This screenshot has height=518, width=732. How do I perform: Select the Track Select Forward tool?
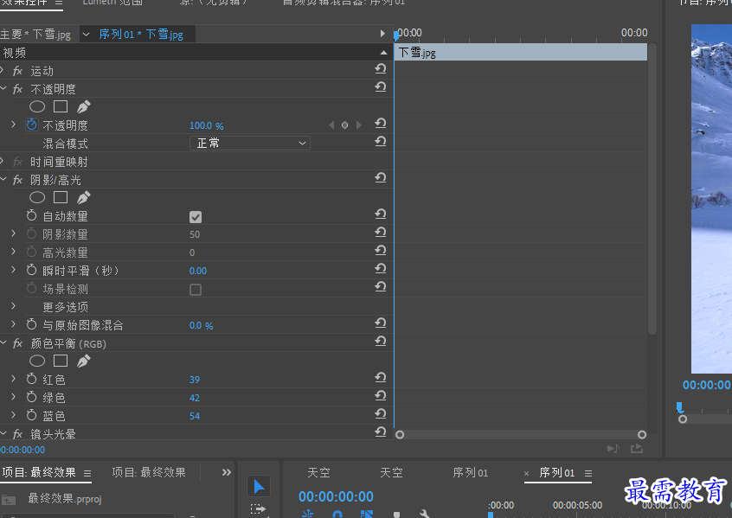point(258,509)
